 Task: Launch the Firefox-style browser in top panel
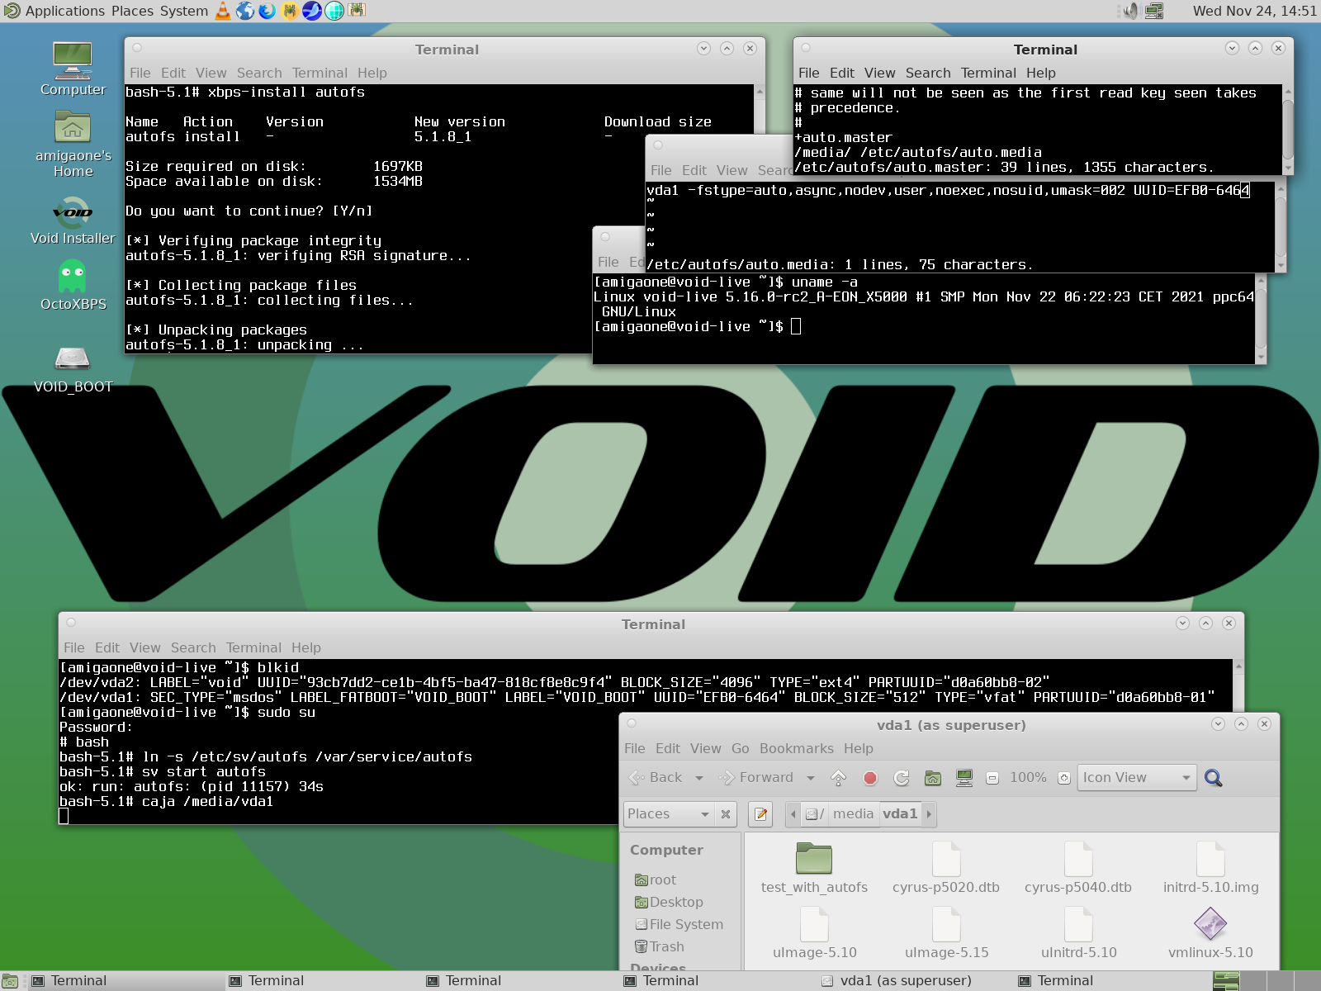[268, 11]
